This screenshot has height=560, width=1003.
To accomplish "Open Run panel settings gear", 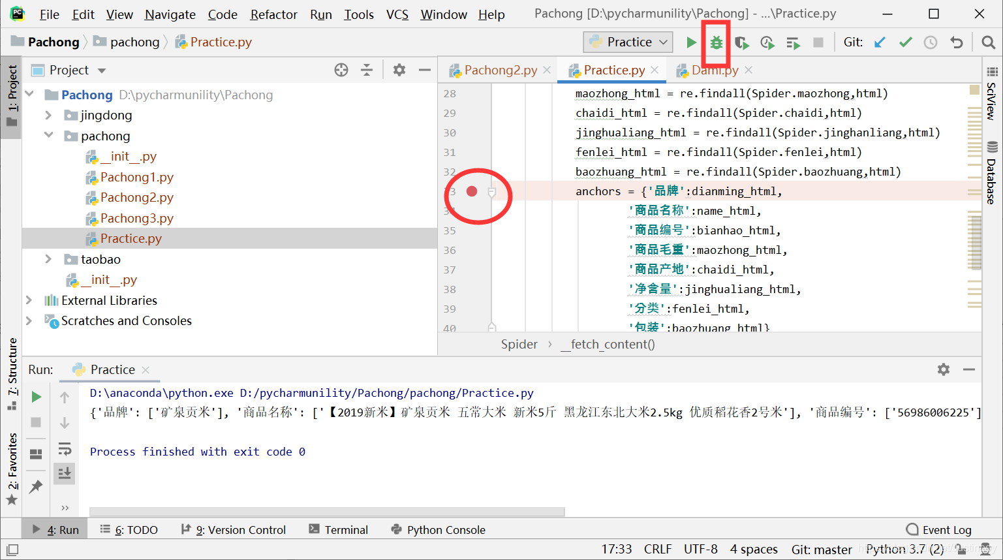I will (944, 369).
